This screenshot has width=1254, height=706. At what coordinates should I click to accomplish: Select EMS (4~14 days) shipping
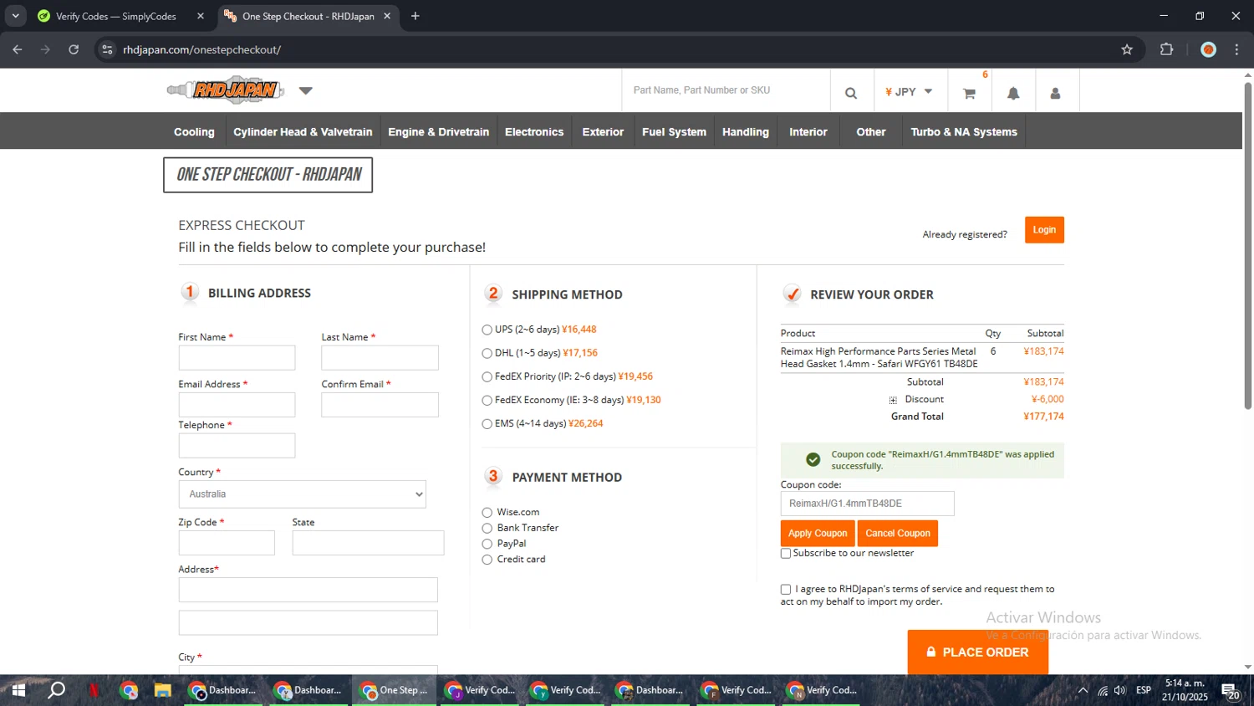[x=487, y=424]
